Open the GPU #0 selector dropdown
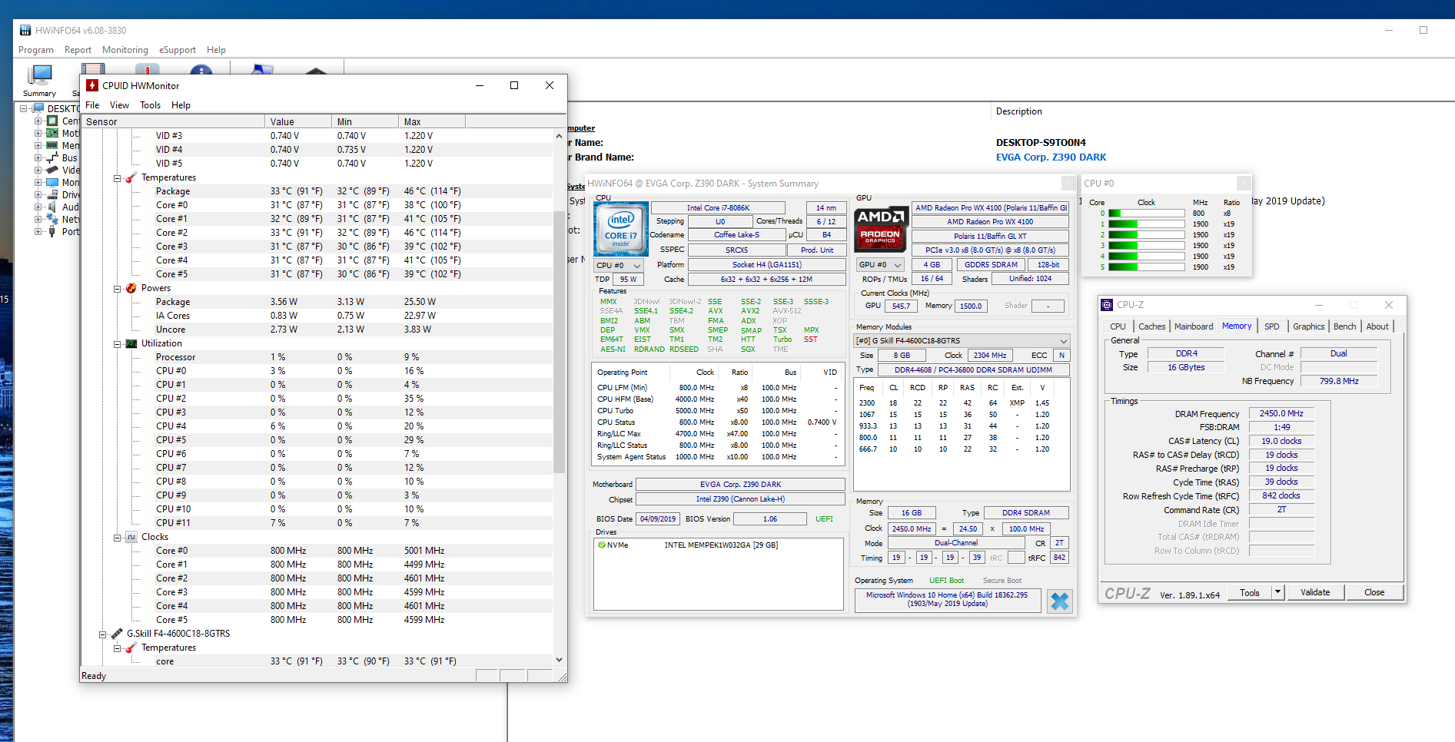 pyautogui.click(x=881, y=264)
